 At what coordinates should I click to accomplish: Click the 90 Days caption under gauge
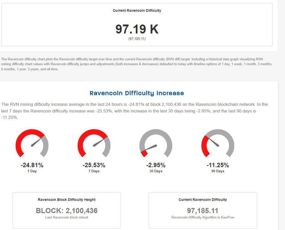click(218, 171)
